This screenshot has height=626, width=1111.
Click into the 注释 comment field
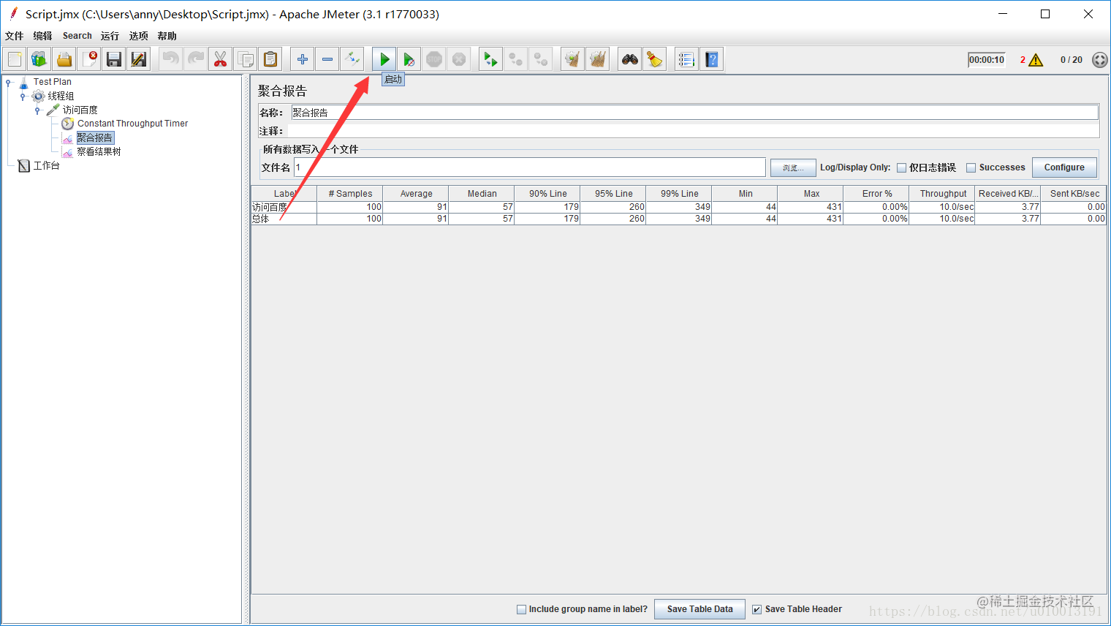pyautogui.click(x=693, y=131)
